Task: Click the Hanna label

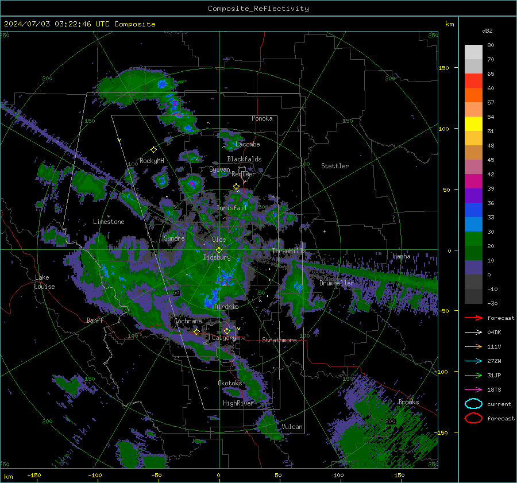Action: point(402,256)
